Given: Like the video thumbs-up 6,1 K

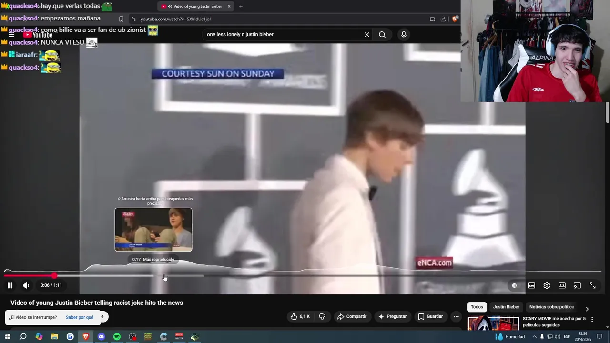Looking at the screenshot, I should 300,316.
